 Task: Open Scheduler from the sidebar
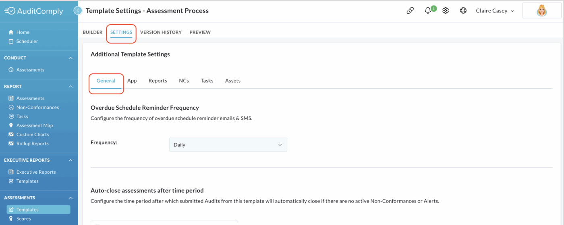[x=27, y=41]
